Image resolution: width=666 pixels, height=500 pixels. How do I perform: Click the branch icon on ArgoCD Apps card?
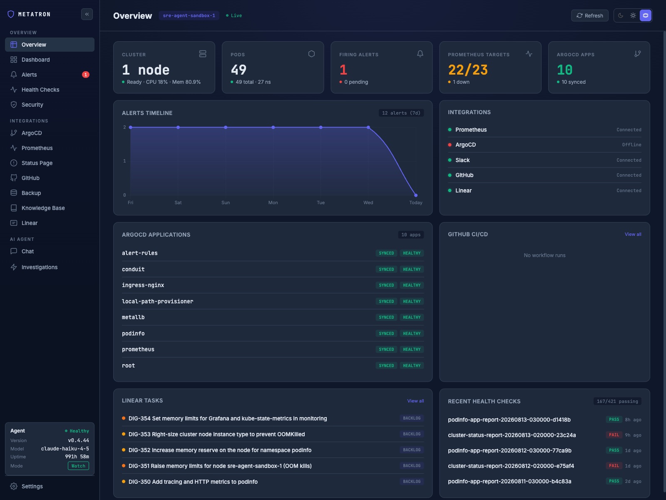click(638, 54)
